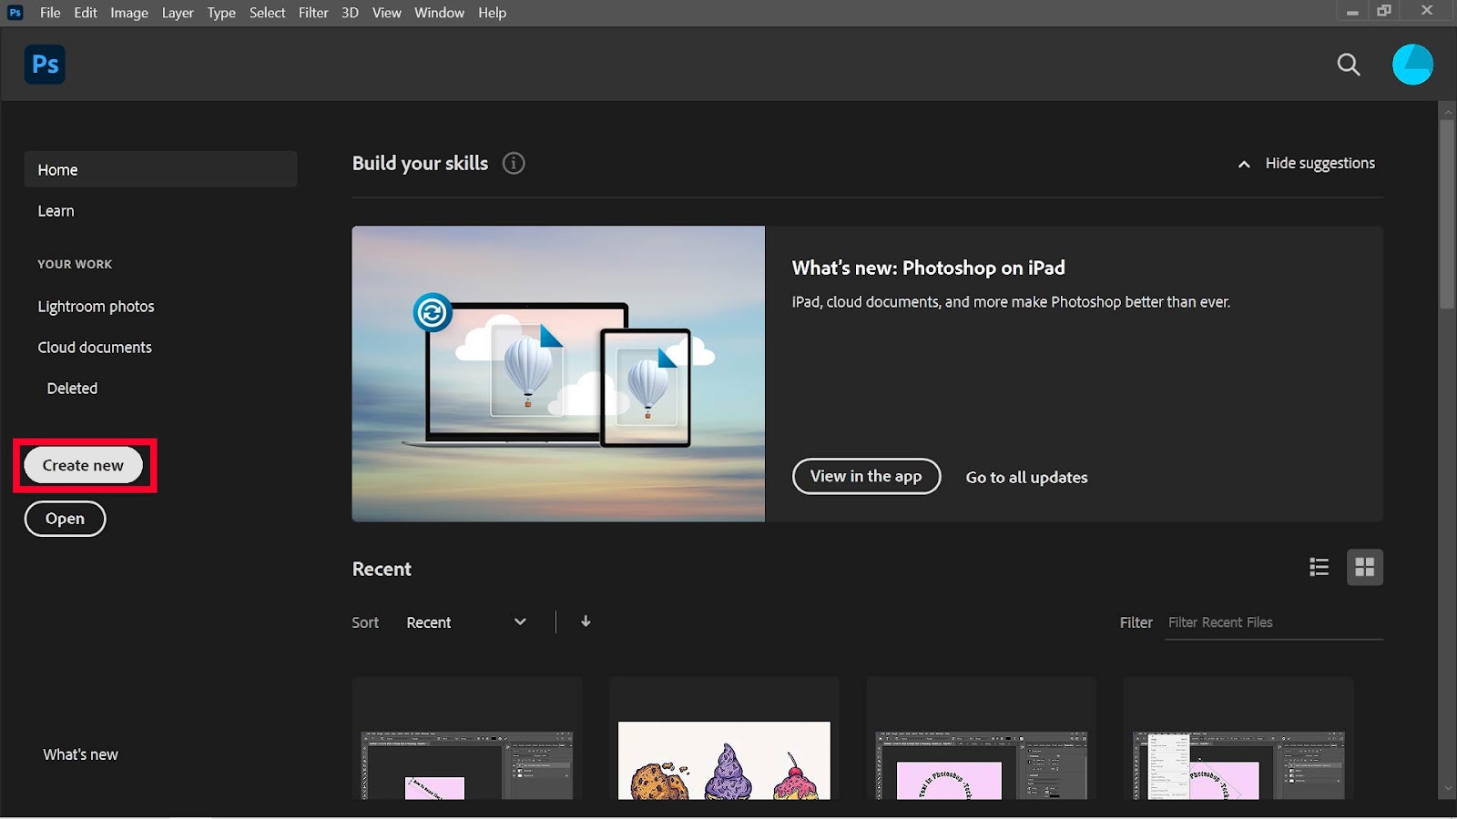This screenshot has width=1457, height=819.
Task: Switch to grid view of recent files
Action: pyautogui.click(x=1364, y=567)
